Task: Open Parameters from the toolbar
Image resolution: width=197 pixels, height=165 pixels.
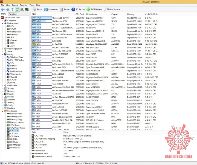Action: click(x=51, y=9)
